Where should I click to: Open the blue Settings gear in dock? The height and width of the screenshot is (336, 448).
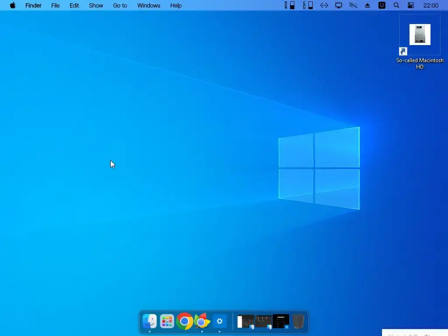point(220,321)
